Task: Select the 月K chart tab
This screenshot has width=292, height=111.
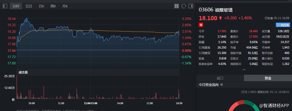Action: pyautogui.click(x=65, y=6)
